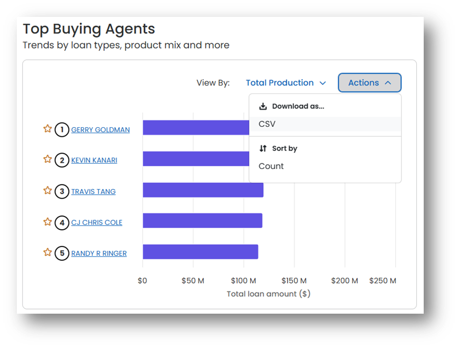This screenshot has height=348, width=458.
Task: Click the rank 2 circle badge
Action: point(62,160)
